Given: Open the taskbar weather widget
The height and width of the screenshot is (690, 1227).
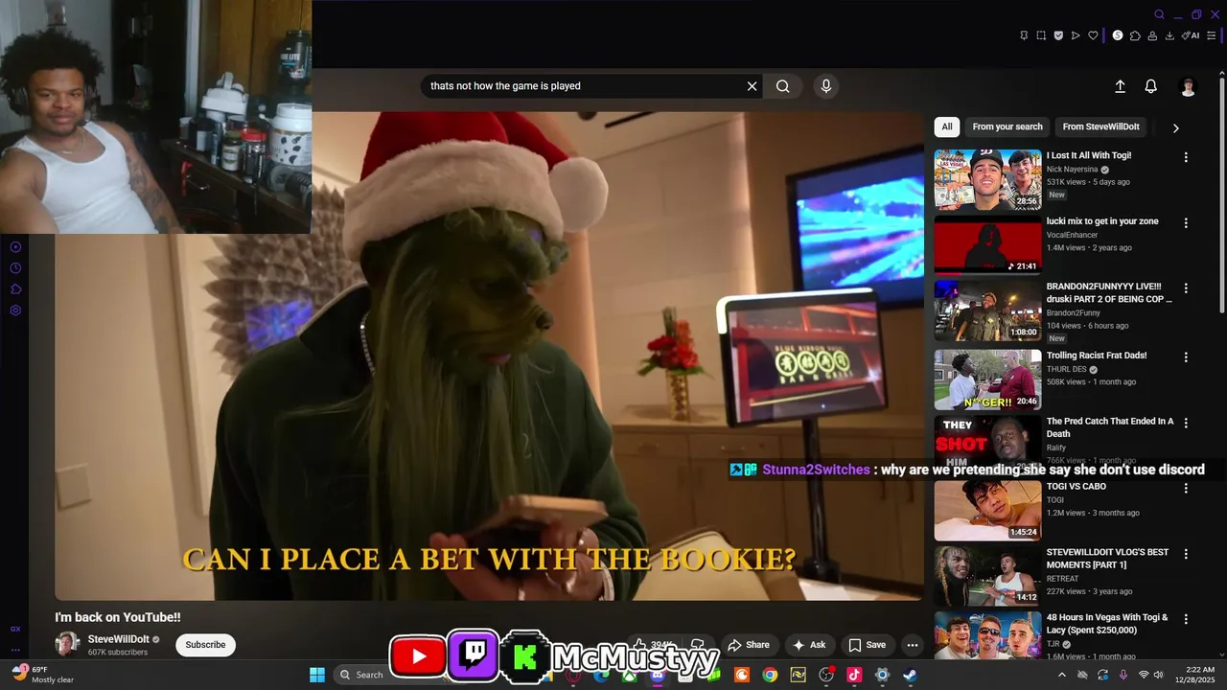Looking at the screenshot, I should (43, 675).
